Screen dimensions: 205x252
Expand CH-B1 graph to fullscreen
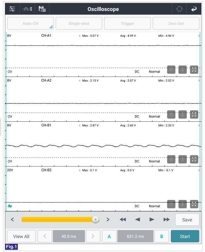(x=194, y=159)
